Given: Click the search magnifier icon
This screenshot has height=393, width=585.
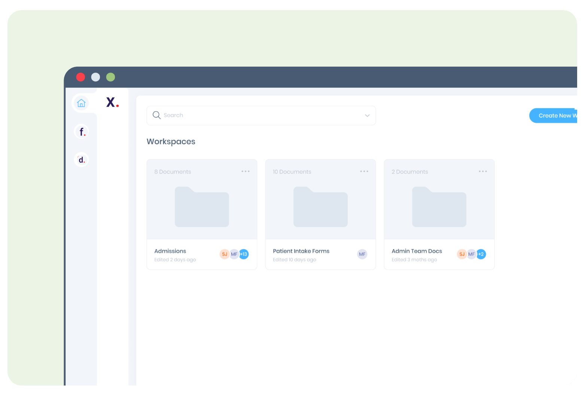Looking at the screenshot, I should (x=156, y=115).
